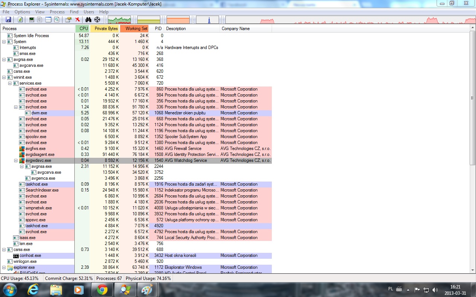Select the System Idle Process row
476x297 pixels.
click(136, 36)
